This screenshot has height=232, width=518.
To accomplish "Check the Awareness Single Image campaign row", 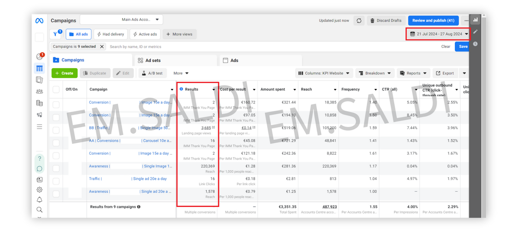I will (56, 168).
